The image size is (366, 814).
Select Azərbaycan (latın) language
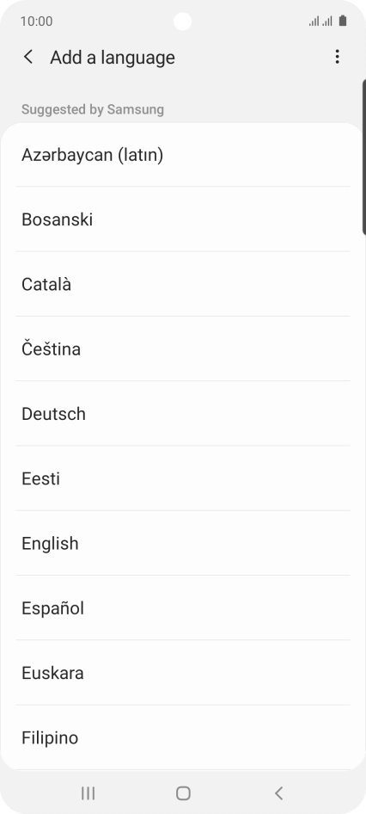pos(183,155)
